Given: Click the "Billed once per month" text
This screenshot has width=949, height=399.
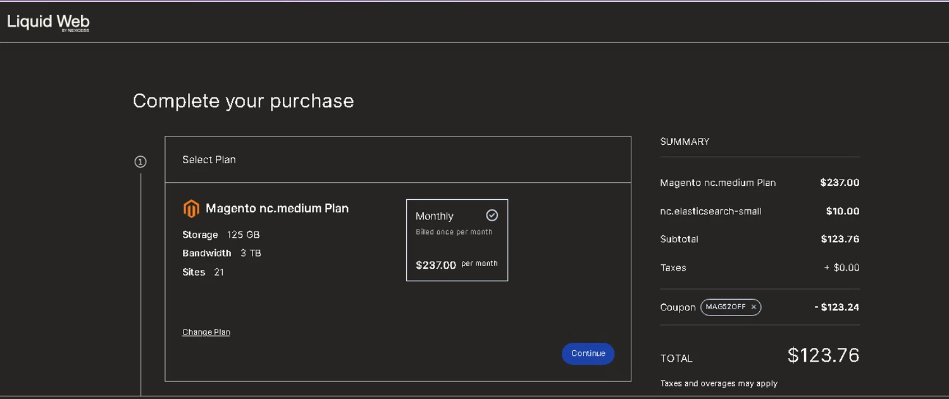Looking at the screenshot, I should [x=454, y=232].
